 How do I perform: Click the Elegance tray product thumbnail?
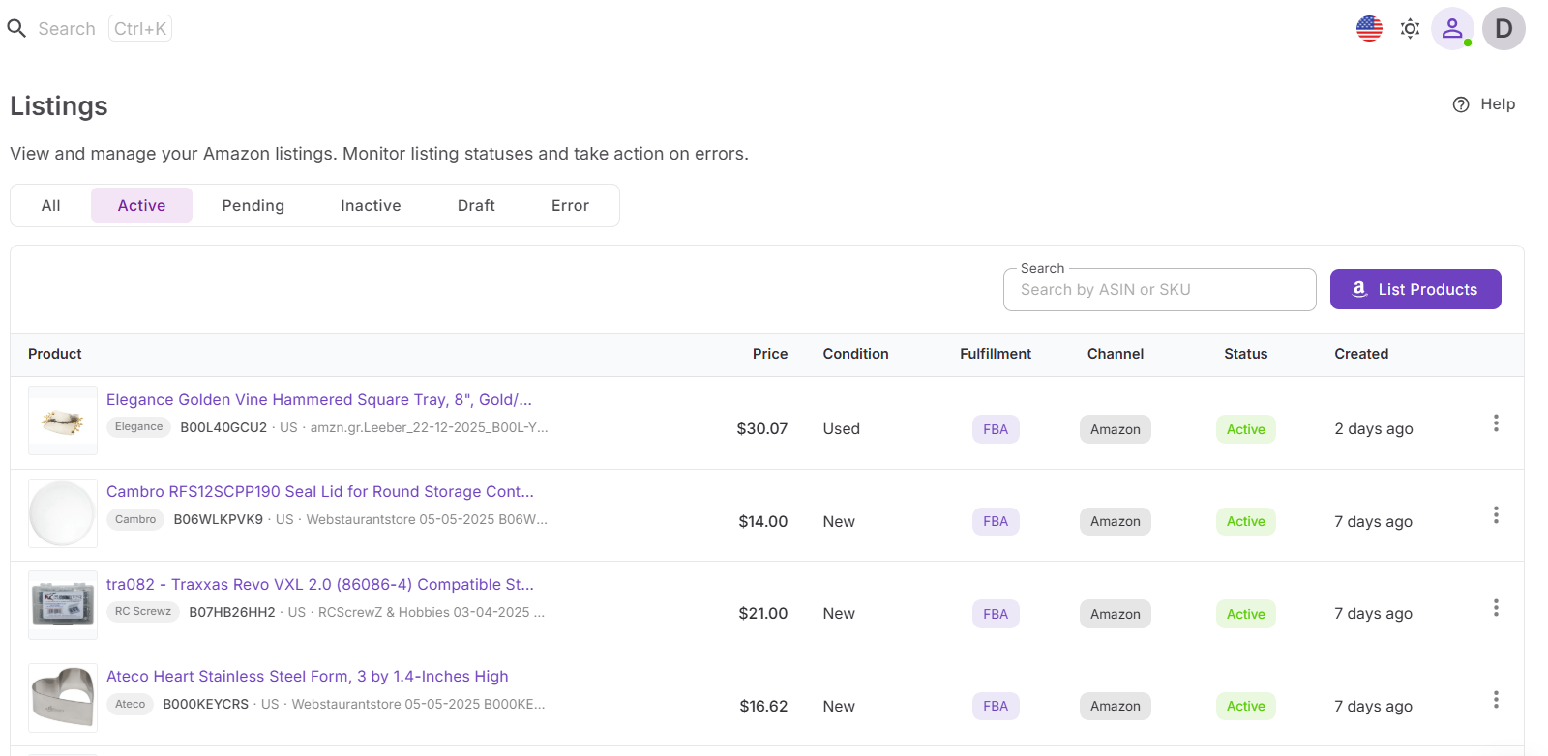click(63, 421)
